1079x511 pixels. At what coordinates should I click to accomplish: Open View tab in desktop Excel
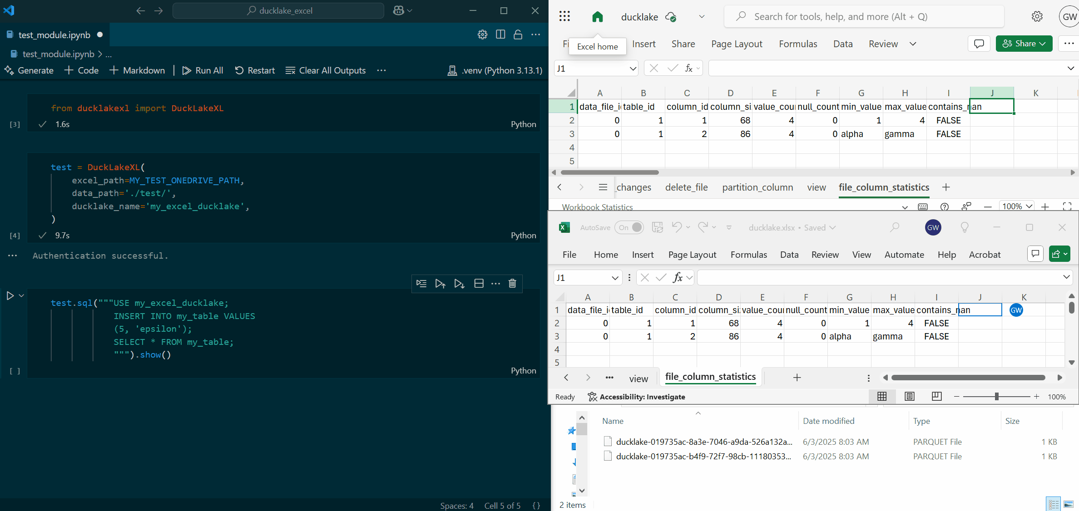[861, 255]
